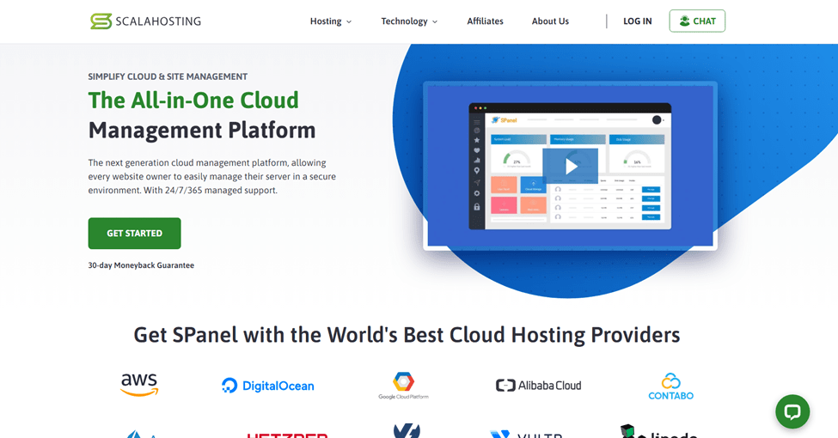The image size is (838, 438).
Task: Open the floating green chat bubble
Action: [x=792, y=411]
